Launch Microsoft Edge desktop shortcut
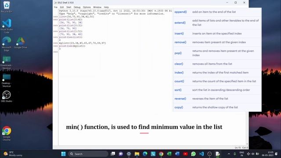281x158 pixels. point(7,44)
